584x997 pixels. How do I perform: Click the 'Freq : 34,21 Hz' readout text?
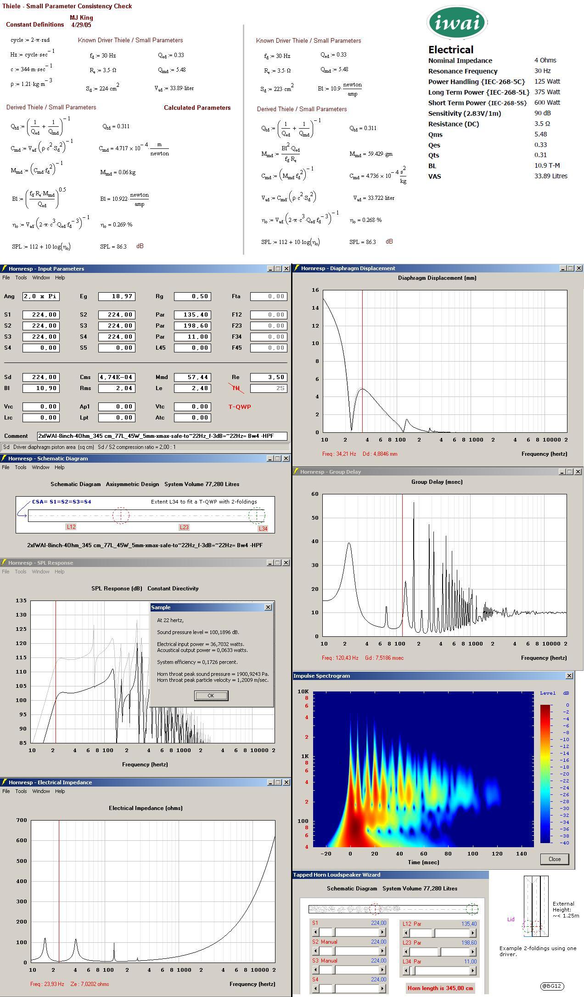[339, 454]
